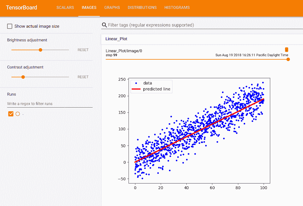Reset the Contrast adjustment
The height and width of the screenshot is (206, 303).
[83, 77]
